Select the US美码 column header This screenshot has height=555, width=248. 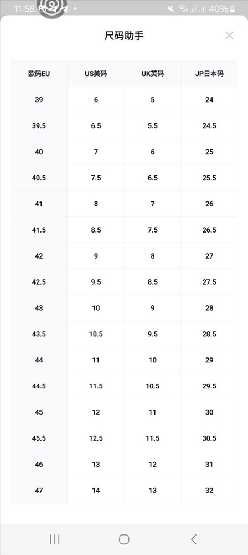96,74
